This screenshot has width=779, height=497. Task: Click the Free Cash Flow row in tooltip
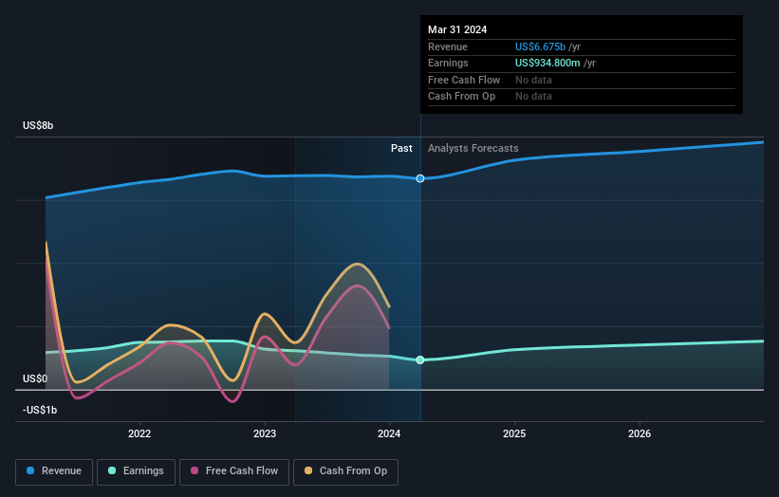(x=582, y=80)
